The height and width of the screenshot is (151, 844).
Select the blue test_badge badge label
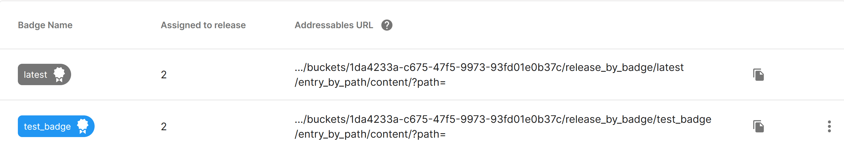[x=47, y=126]
